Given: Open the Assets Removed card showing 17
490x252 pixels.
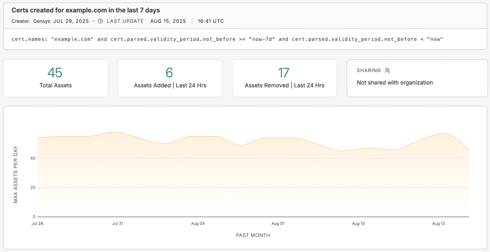Looking at the screenshot, I should click(284, 78).
